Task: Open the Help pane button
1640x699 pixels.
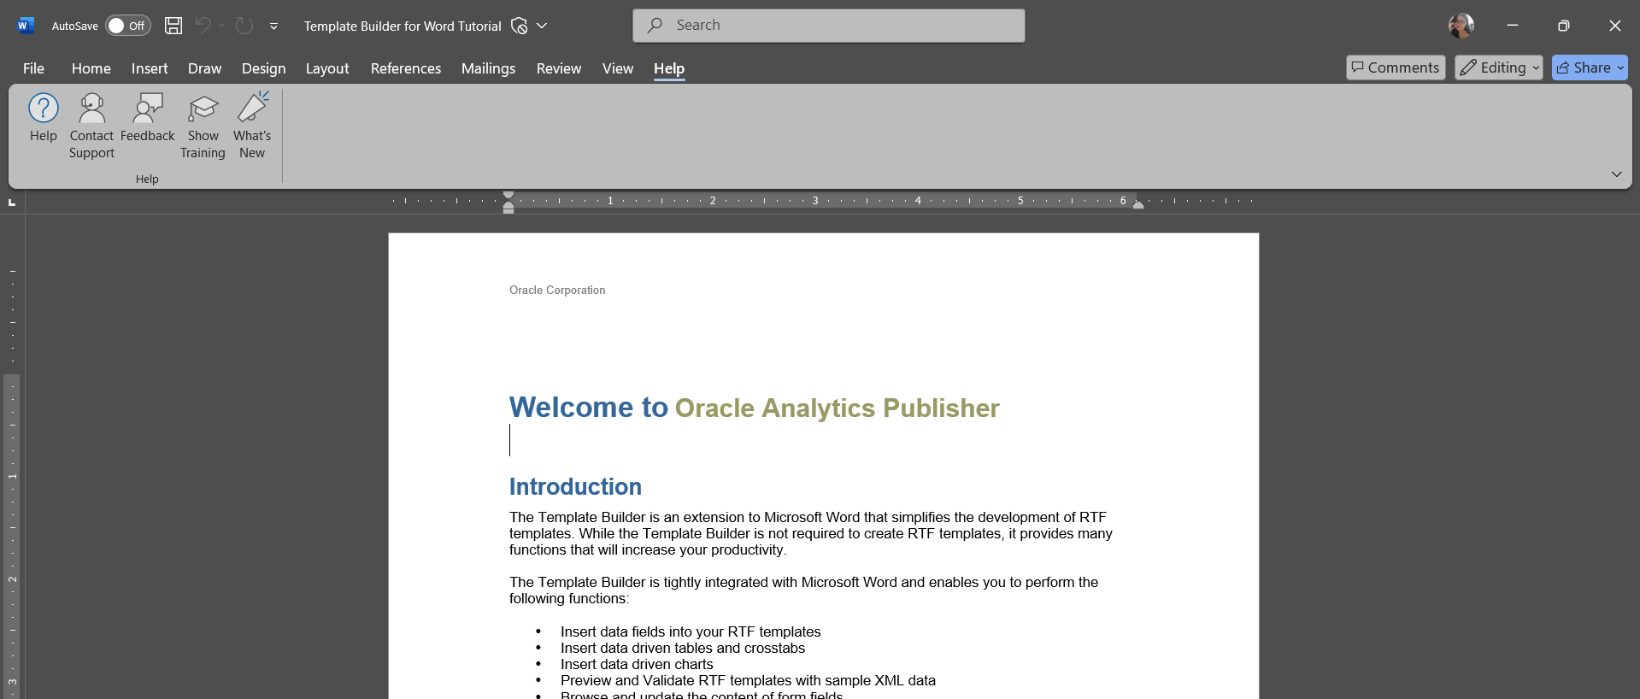Action: click(x=44, y=118)
